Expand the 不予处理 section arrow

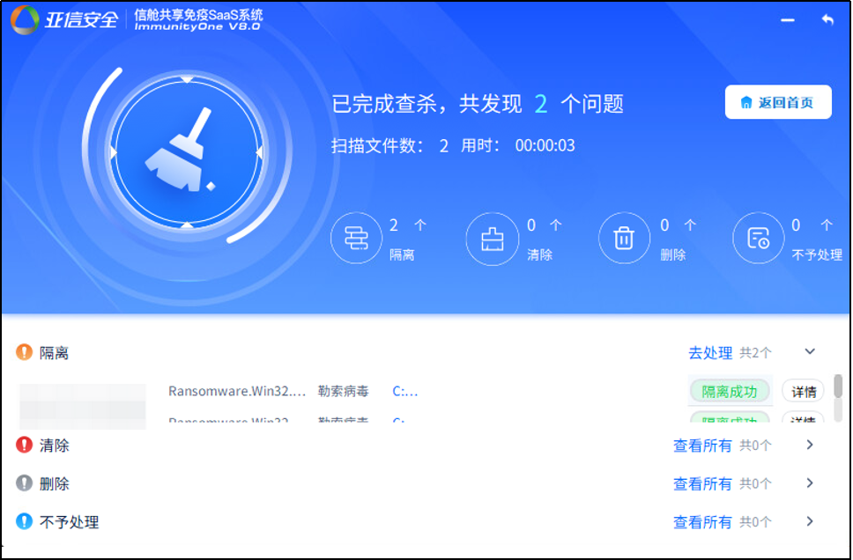coord(809,521)
